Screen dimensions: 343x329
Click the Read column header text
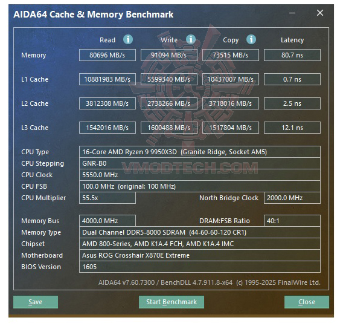(107, 40)
